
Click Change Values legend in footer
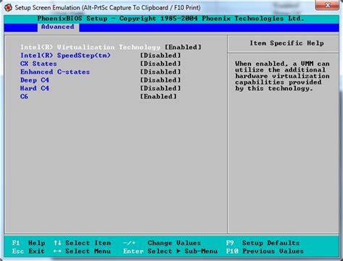pos(162,243)
